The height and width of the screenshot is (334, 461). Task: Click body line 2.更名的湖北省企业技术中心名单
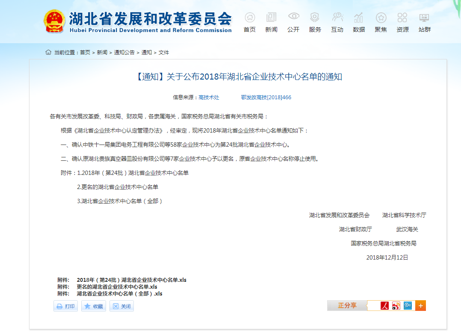point(118,187)
